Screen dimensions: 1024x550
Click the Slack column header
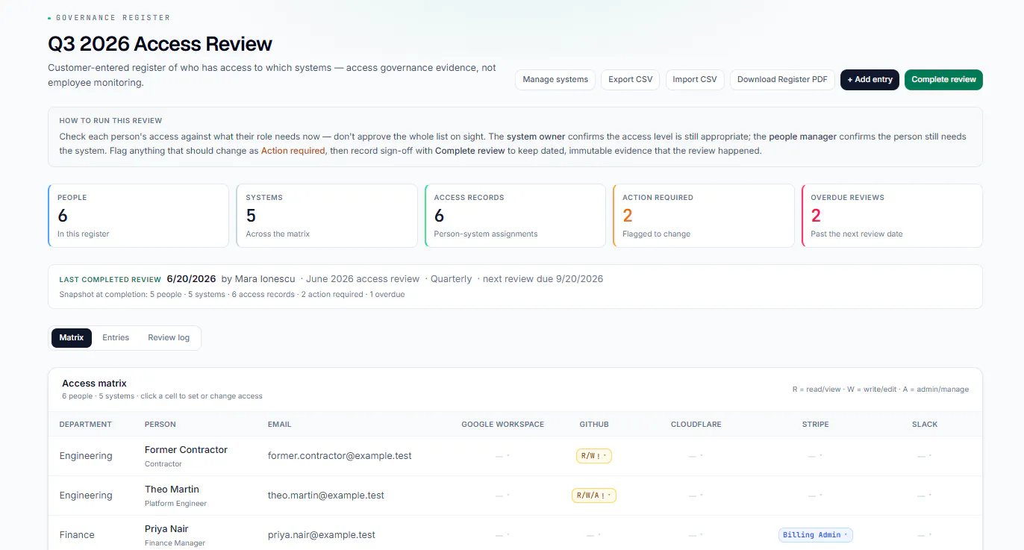point(925,424)
